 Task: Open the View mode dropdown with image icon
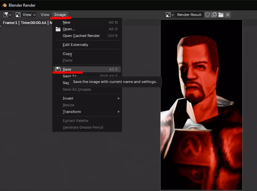pyautogui.click(x=26, y=15)
